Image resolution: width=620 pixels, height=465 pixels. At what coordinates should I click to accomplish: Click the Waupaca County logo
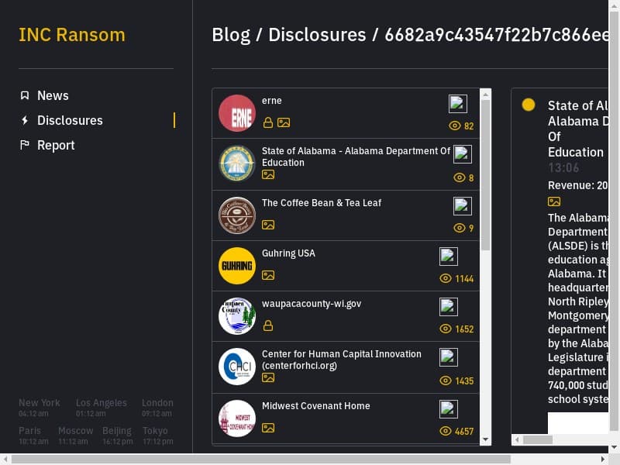pos(237,316)
